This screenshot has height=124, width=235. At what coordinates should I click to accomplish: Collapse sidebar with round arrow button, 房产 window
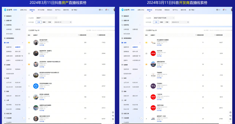(x=24, y=118)
